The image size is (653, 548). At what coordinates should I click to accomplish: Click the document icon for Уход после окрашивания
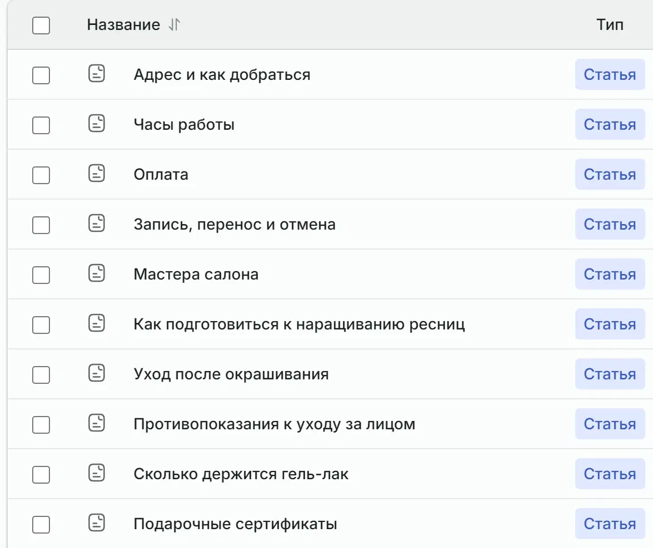point(97,373)
